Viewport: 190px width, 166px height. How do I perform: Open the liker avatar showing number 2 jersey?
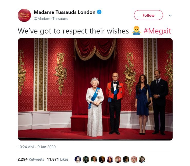pyautogui.click(x=86, y=159)
